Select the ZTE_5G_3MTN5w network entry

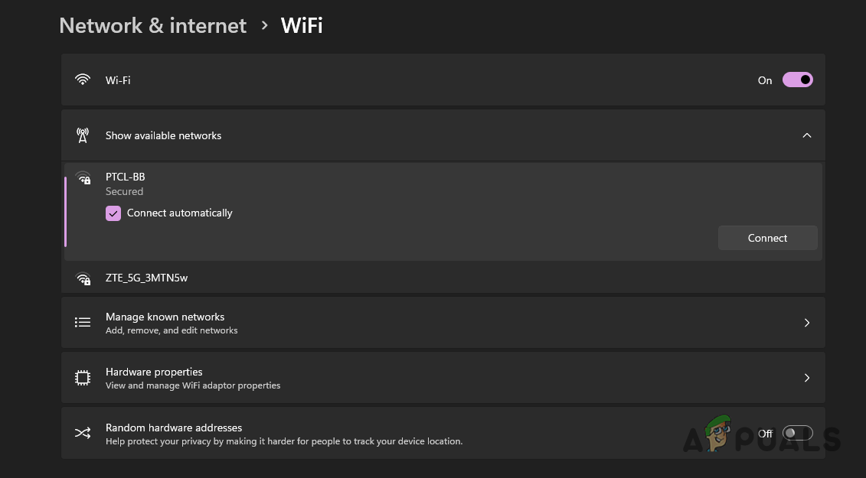coord(147,278)
